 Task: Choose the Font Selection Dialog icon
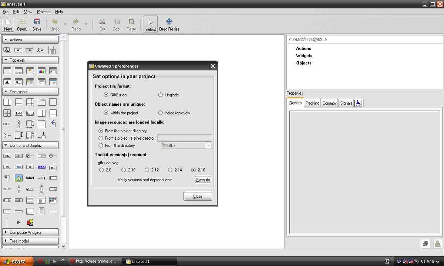pos(7,82)
